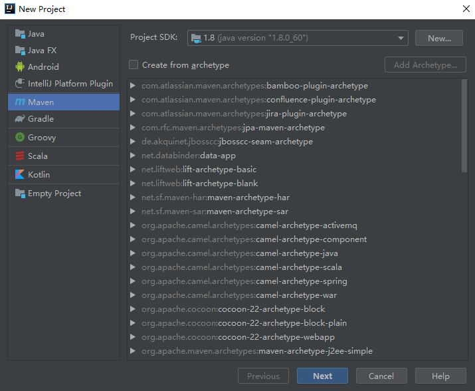Enable the Create from archetype checkbox
This screenshot has width=475, height=391.
pyautogui.click(x=134, y=65)
